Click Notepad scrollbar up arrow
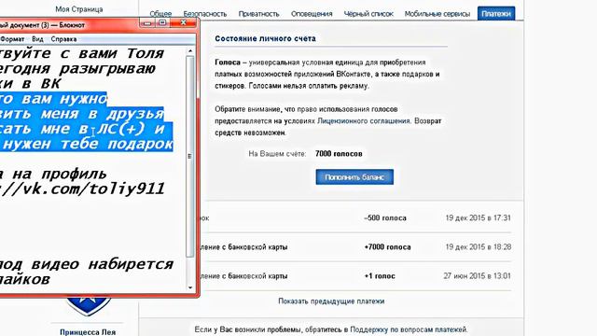The width and height of the screenshot is (597, 336). tap(190, 51)
